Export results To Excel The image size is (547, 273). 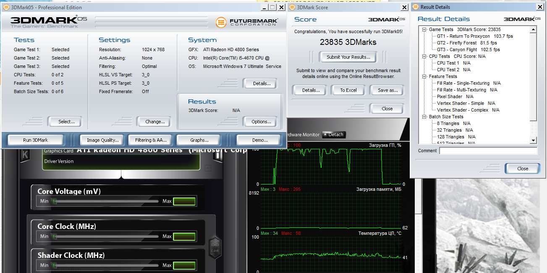(348, 90)
